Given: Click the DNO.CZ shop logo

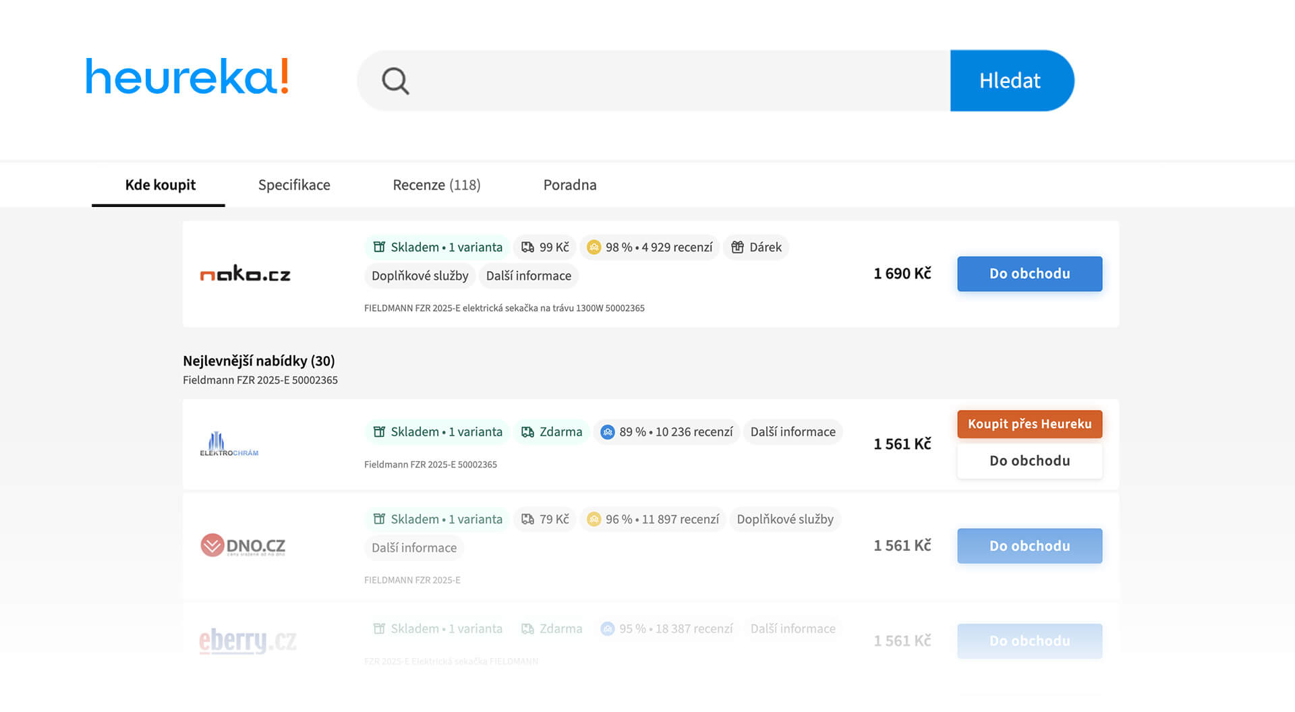Looking at the screenshot, I should 243,545.
